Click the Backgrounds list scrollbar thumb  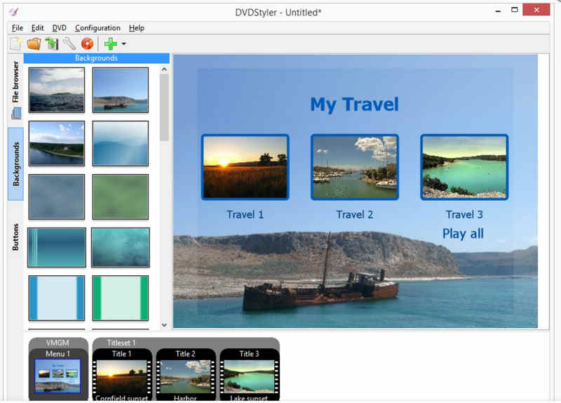(x=164, y=107)
